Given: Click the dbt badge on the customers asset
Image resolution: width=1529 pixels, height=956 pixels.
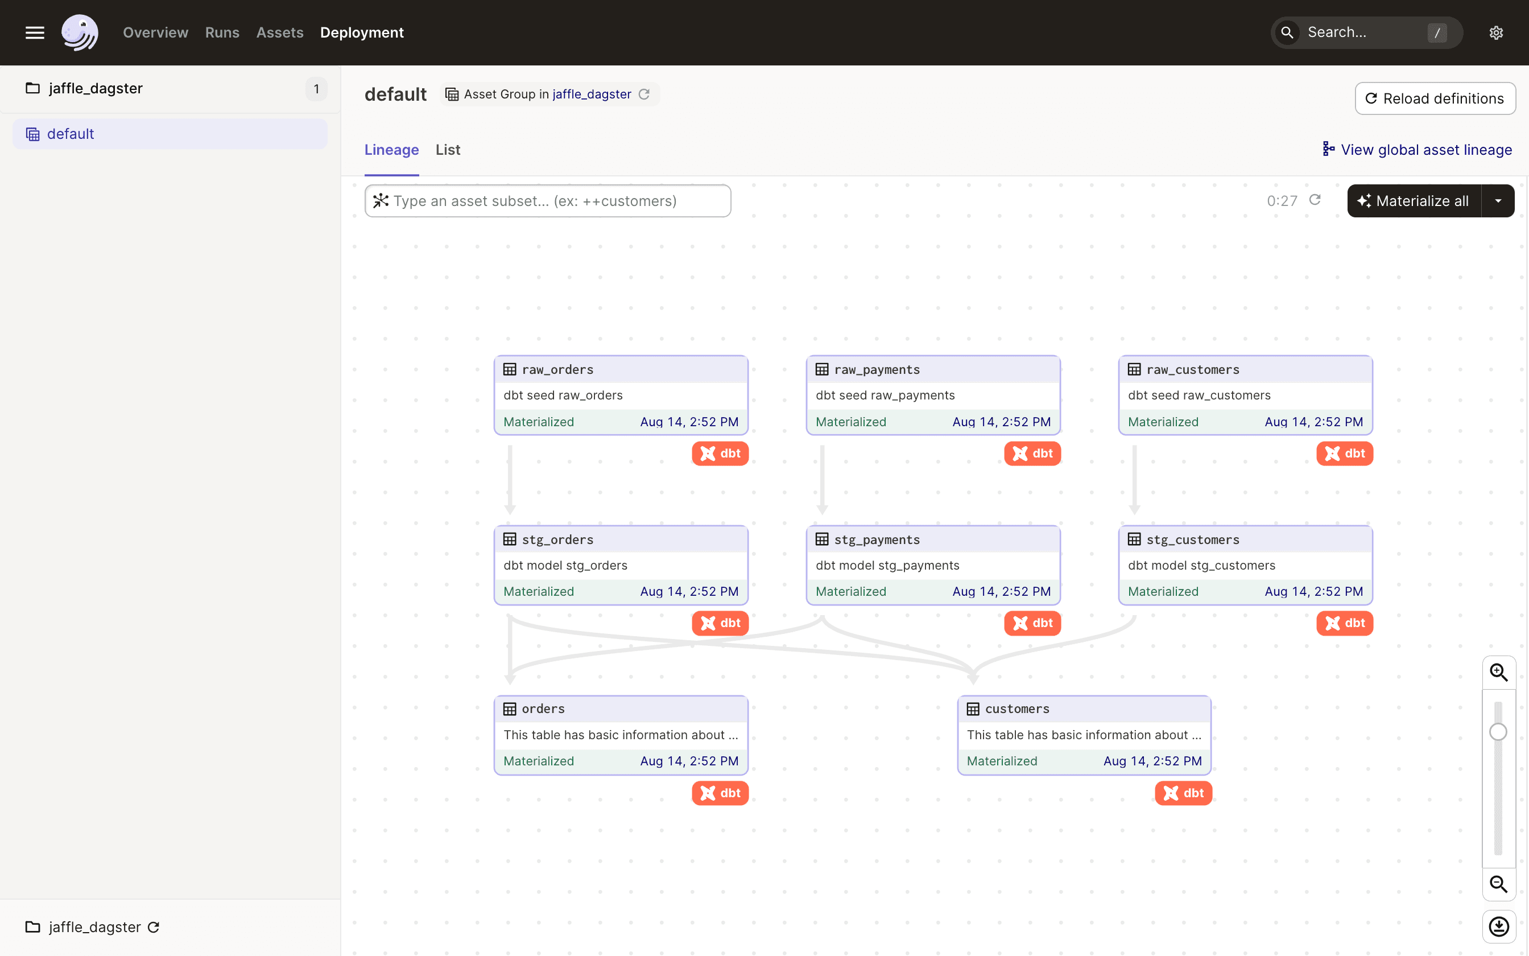Looking at the screenshot, I should click(x=1182, y=793).
